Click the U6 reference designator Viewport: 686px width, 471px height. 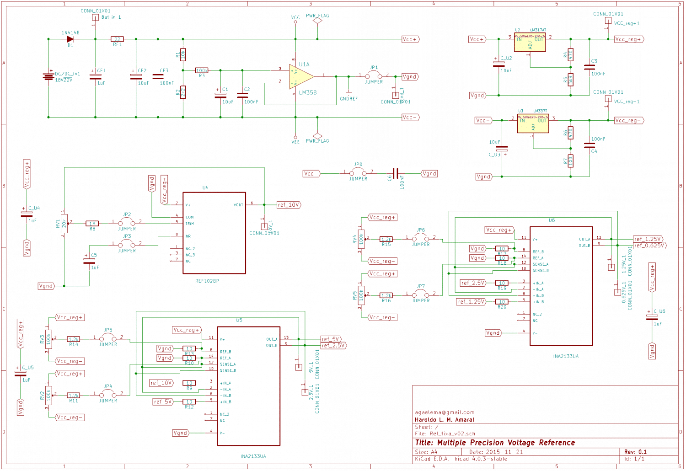552,220
